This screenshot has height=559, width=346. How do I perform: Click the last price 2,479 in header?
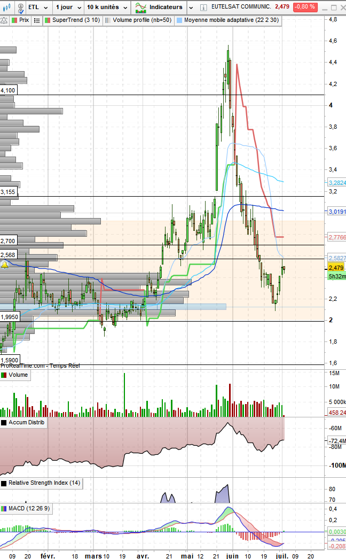pyautogui.click(x=282, y=7)
